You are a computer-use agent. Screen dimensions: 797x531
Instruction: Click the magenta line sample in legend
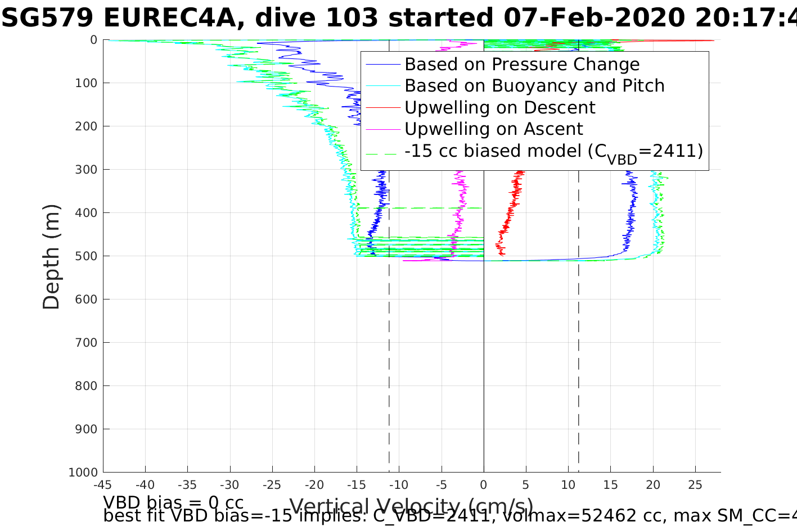pyautogui.click(x=383, y=130)
